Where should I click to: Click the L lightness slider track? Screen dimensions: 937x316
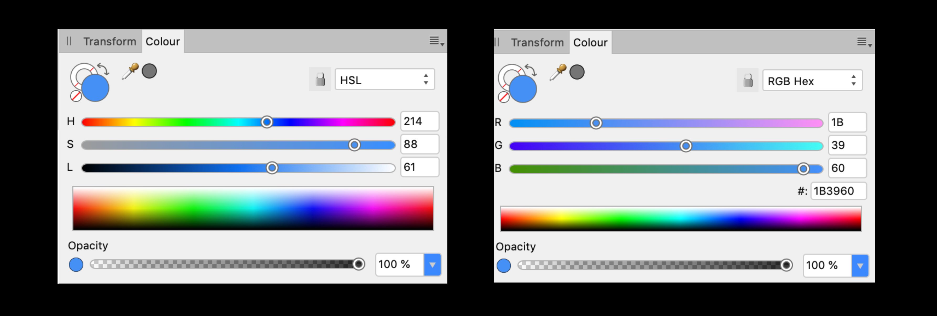(x=238, y=168)
